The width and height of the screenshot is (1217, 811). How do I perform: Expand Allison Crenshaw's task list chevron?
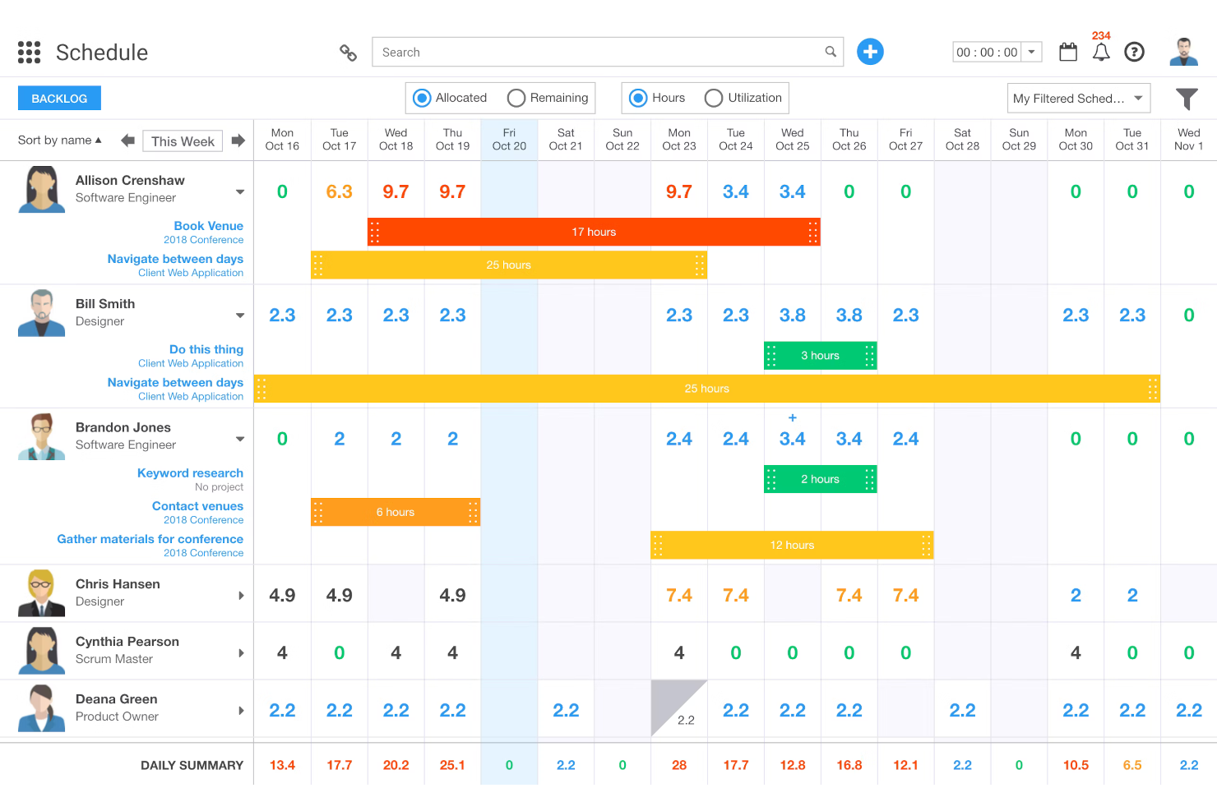click(239, 191)
